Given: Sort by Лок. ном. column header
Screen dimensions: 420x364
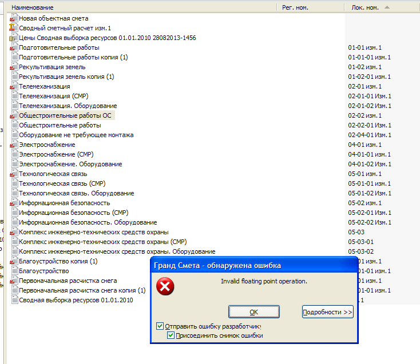Looking at the screenshot, I should 382,7.
